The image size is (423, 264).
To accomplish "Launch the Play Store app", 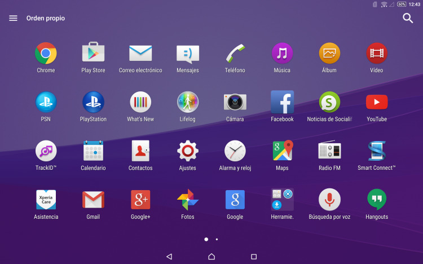I will point(93,52).
